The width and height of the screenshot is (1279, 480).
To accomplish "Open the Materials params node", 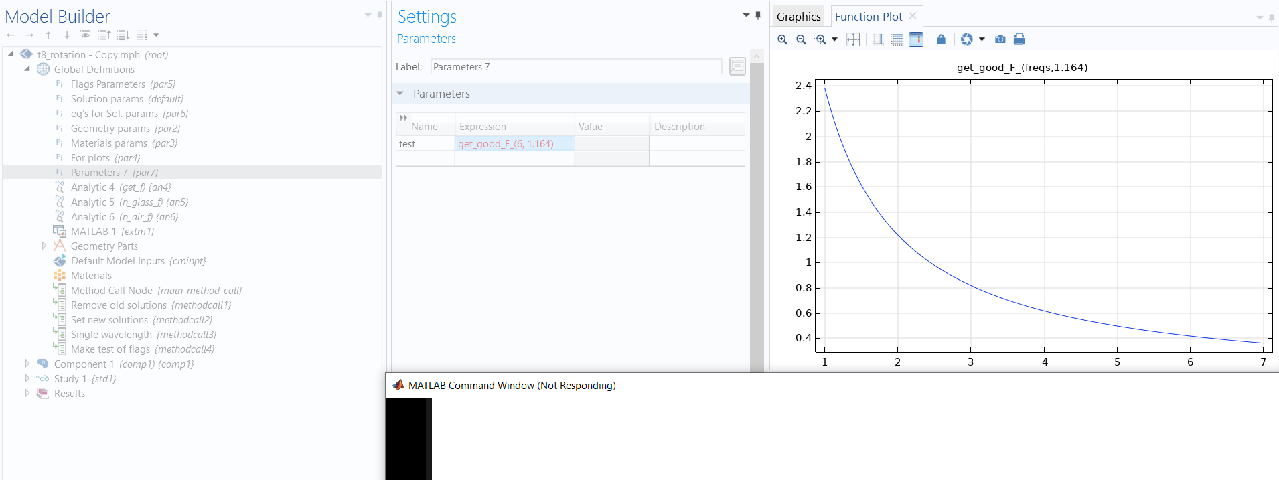I will (109, 143).
